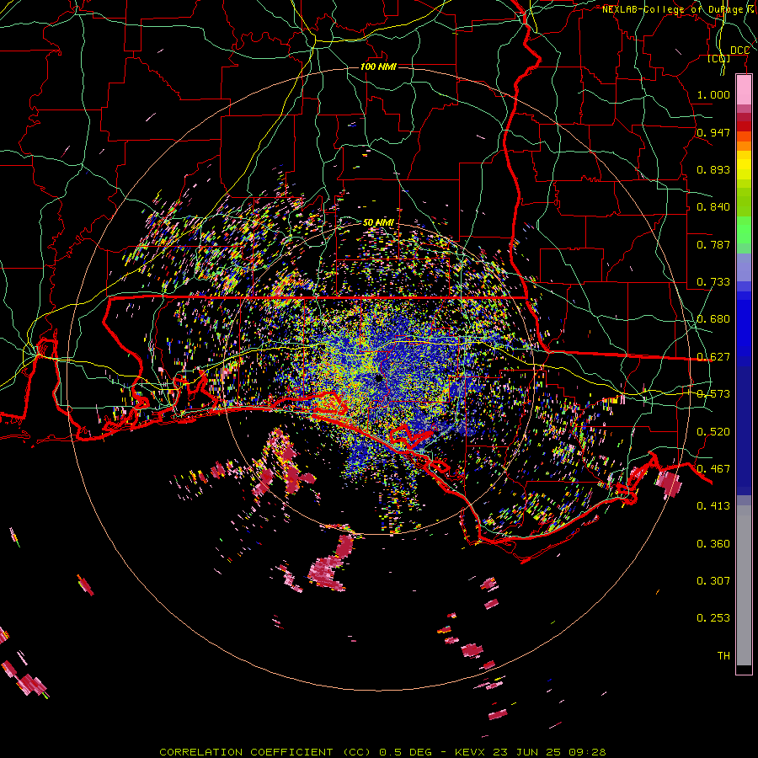This screenshot has height=758, width=758.
Task: Select the 0.307 scale value
Action: point(713,581)
